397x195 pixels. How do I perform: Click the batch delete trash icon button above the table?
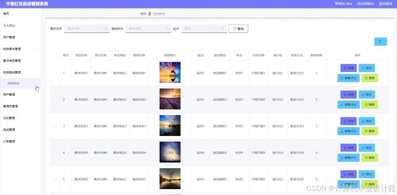(x=380, y=42)
